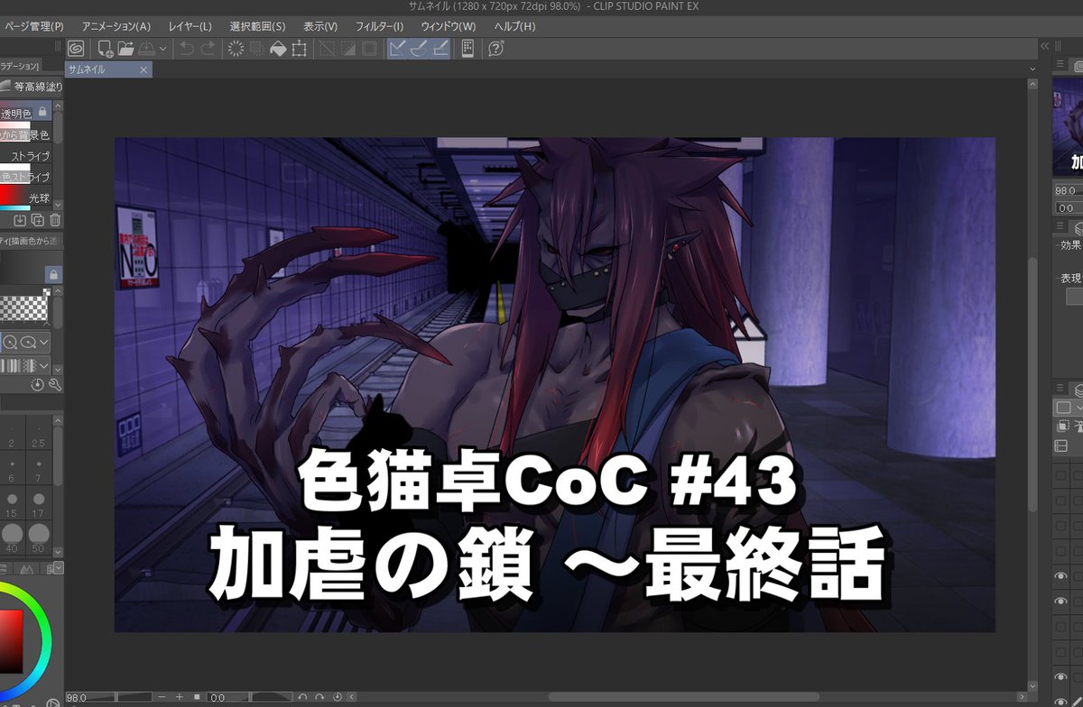The image size is (1083, 707).
Task: Open the save options dropdown arrow
Action: point(162,49)
